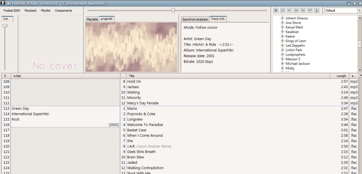Expand the Kanye West artist node
This screenshot has width=362, height=174.
coord(283,27)
